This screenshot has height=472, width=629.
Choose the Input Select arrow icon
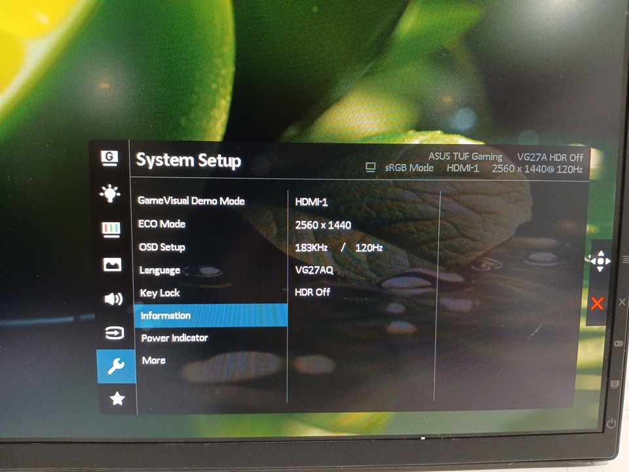pos(114,333)
